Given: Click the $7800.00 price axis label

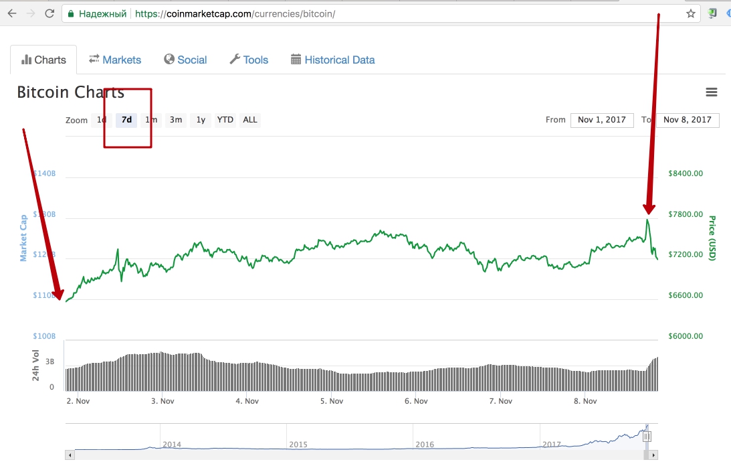Looking at the screenshot, I should pyautogui.click(x=686, y=214).
